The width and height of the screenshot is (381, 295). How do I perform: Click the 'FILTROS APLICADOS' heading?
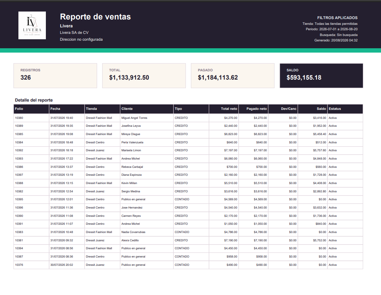point(337,18)
